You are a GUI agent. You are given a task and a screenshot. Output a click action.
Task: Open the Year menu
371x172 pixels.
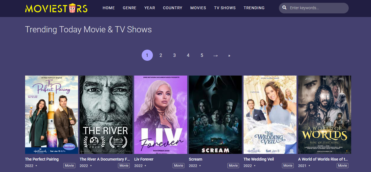point(150,8)
